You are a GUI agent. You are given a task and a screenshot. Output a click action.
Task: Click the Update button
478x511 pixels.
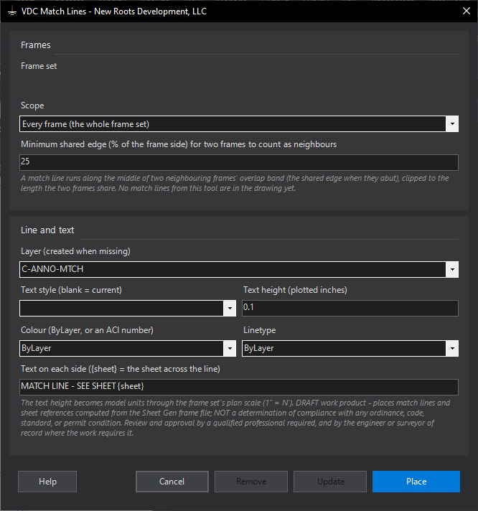330,482
